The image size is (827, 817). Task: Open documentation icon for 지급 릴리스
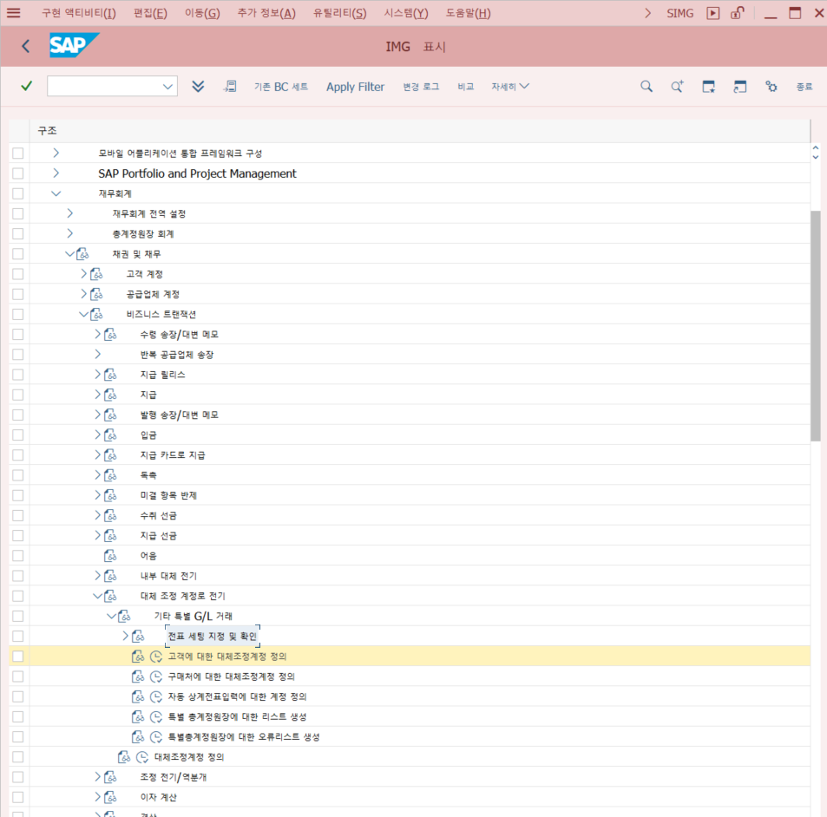click(x=110, y=375)
